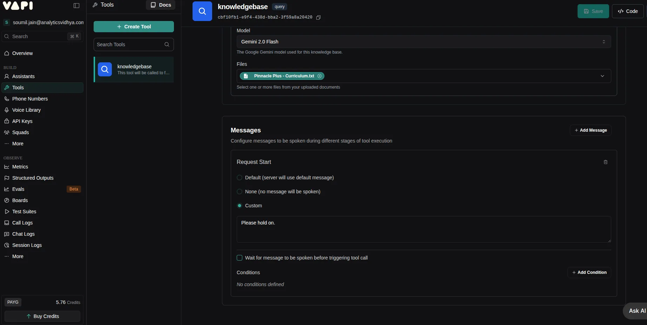The width and height of the screenshot is (647, 325).
Task: Collapse the sidebar with the panel icon
Action: [76, 6]
